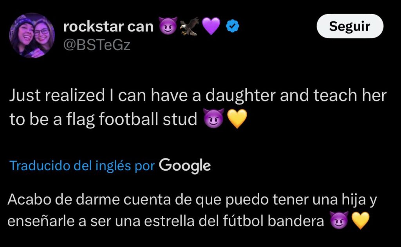Click the yellow heart ending the English tweet
Viewport: 401px width, 247px height.
[x=237, y=119]
